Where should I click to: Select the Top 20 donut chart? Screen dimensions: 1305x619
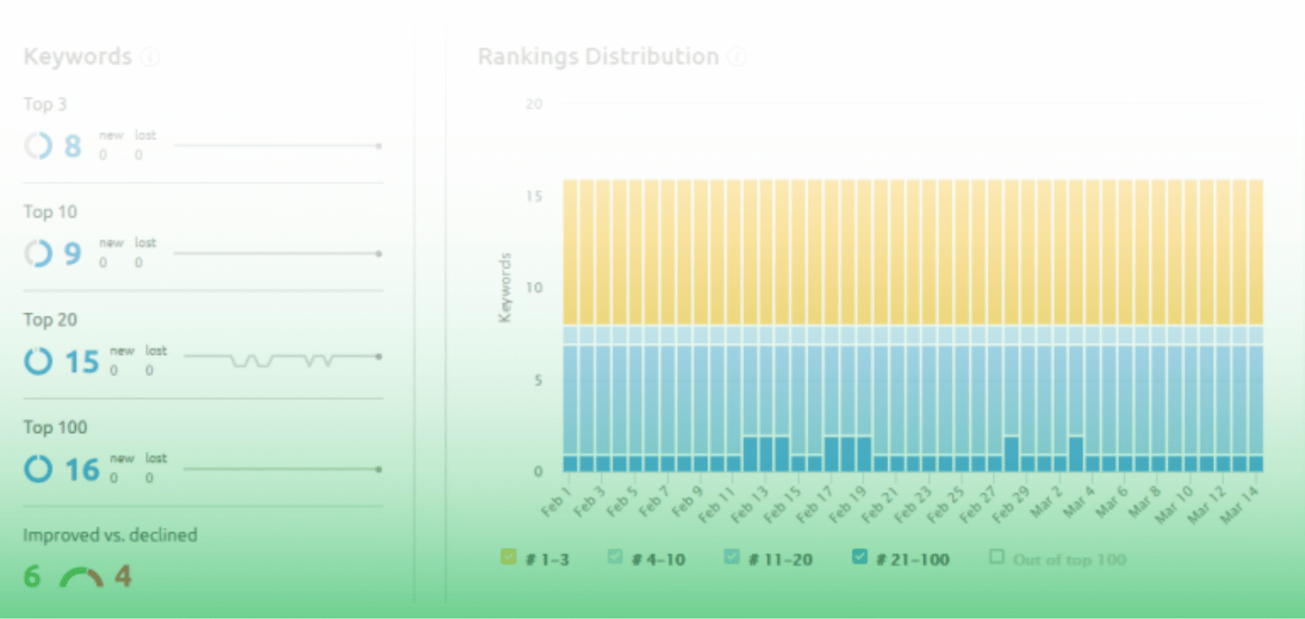pyautogui.click(x=38, y=361)
